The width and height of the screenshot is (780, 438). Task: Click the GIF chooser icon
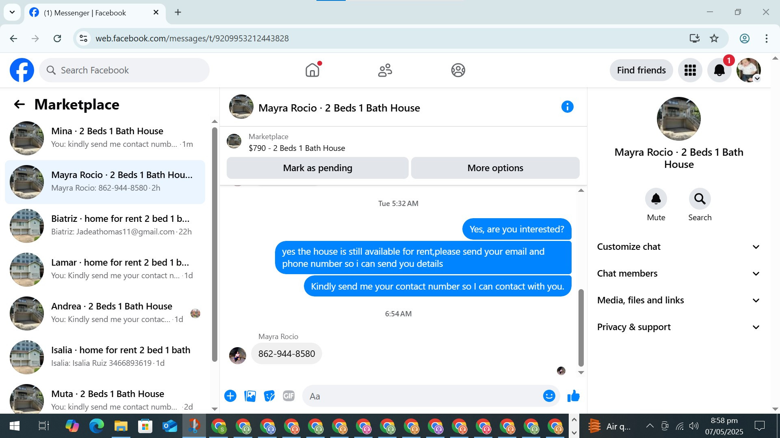(288, 396)
